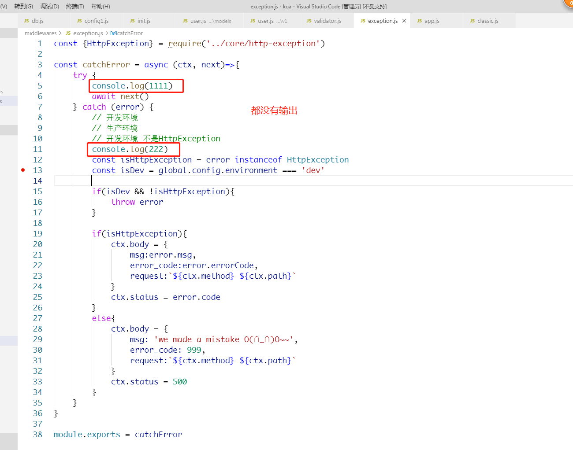Click 'ctx.status = 500' line
The width and height of the screenshot is (573, 450).
tap(149, 382)
